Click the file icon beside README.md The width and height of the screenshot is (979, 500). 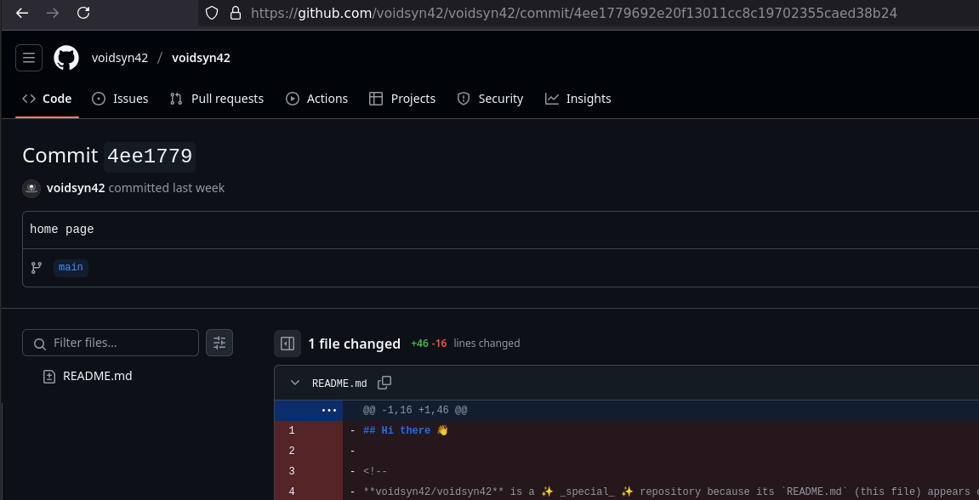tap(48, 375)
